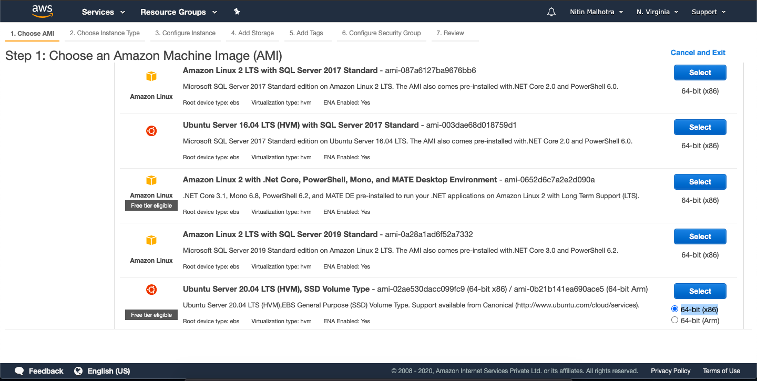Open the Nitin Malhotra account menu
757x381 pixels.
pyautogui.click(x=597, y=12)
